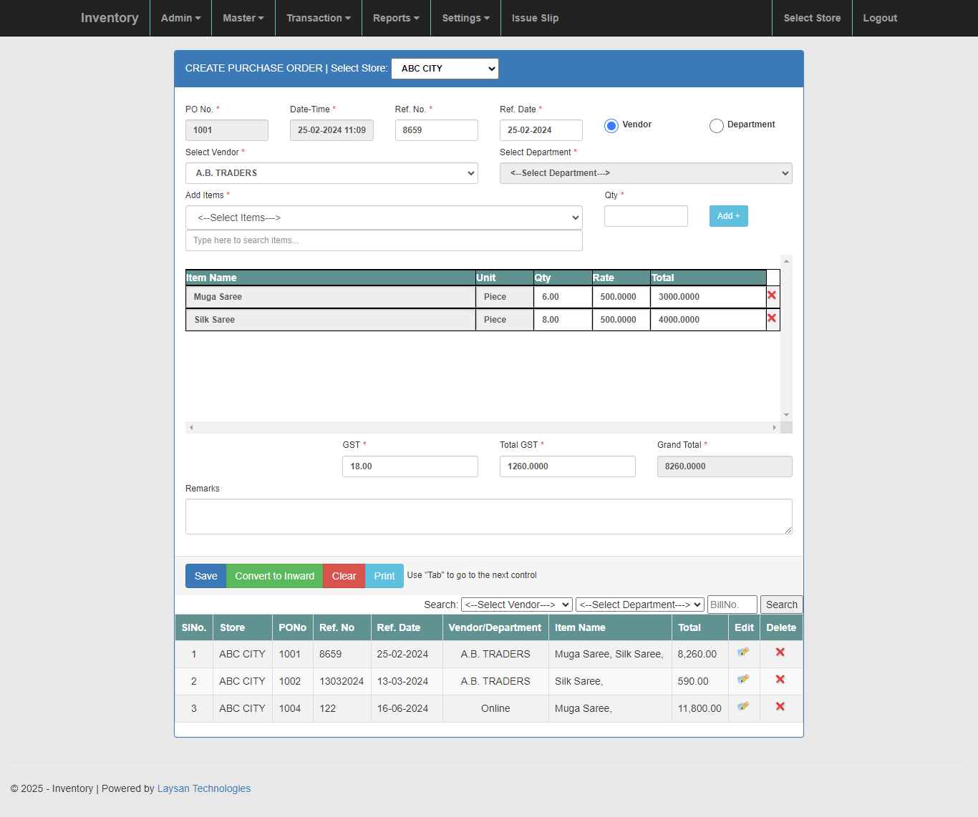
Task: Click the Silk Saree rate 500.0000 cell
Action: tap(621, 320)
